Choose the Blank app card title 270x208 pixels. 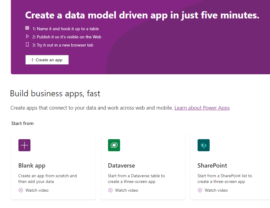[x=32, y=166]
